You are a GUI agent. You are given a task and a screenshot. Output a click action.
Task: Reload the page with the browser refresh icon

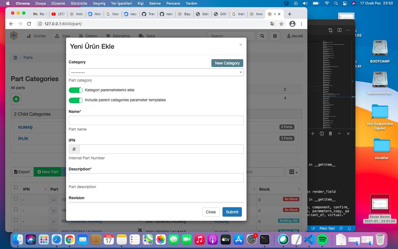coord(29,24)
